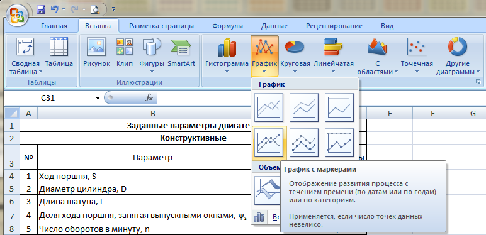Select row 1 header
Viewport: 486px width, 235px height.
12,126
